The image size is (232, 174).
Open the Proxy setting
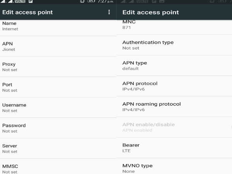click(x=58, y=67)
